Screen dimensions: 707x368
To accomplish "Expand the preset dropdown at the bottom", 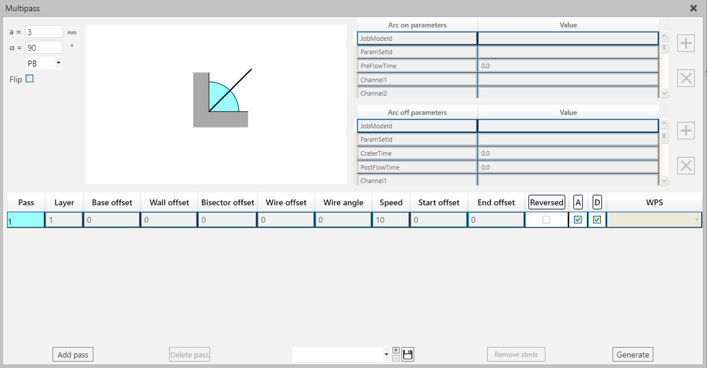I will (x=386, y=355).
